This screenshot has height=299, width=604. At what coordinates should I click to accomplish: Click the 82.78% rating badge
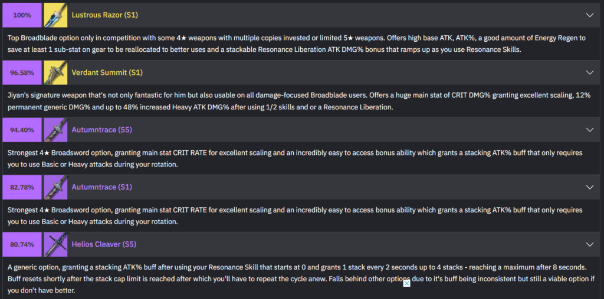point(22,187)
